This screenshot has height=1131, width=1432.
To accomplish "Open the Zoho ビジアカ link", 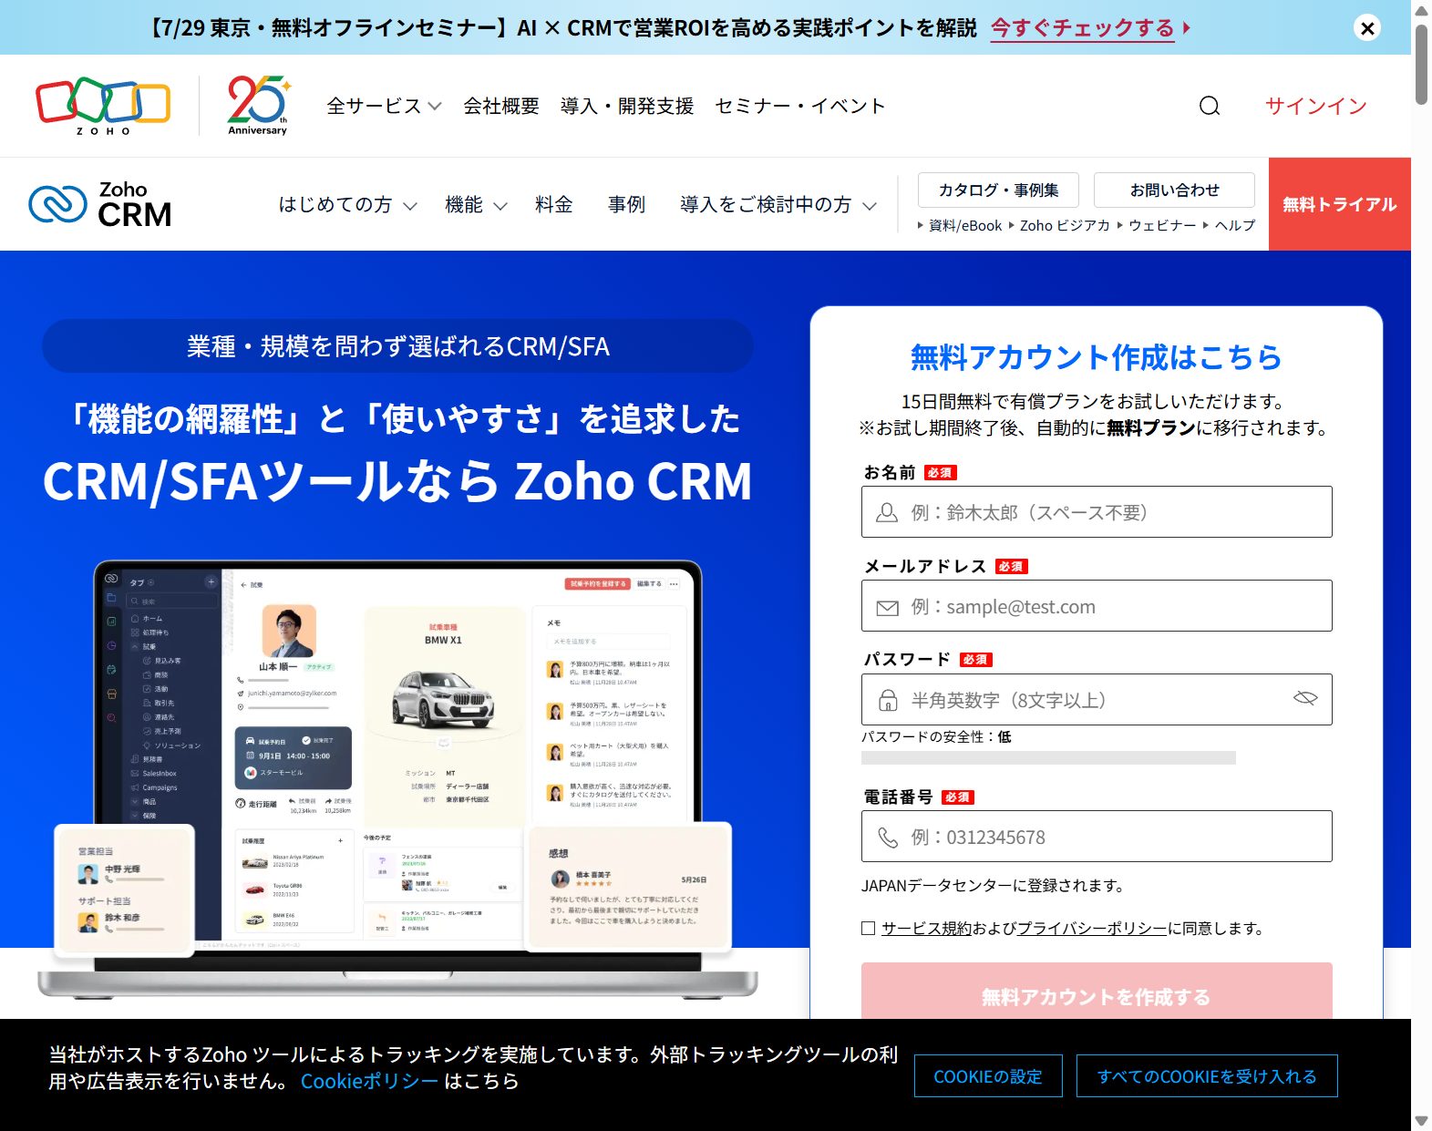I will coord(1065,225).
